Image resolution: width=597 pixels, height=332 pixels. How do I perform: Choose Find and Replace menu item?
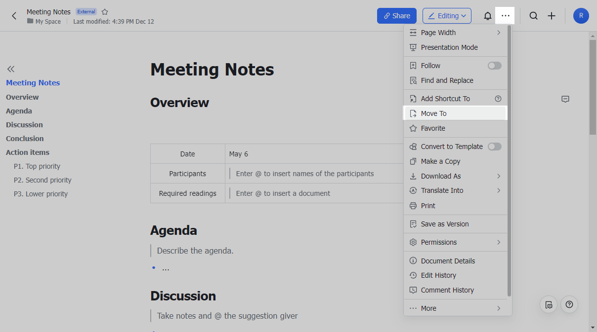pyautogui.click(x=447, y=80)
